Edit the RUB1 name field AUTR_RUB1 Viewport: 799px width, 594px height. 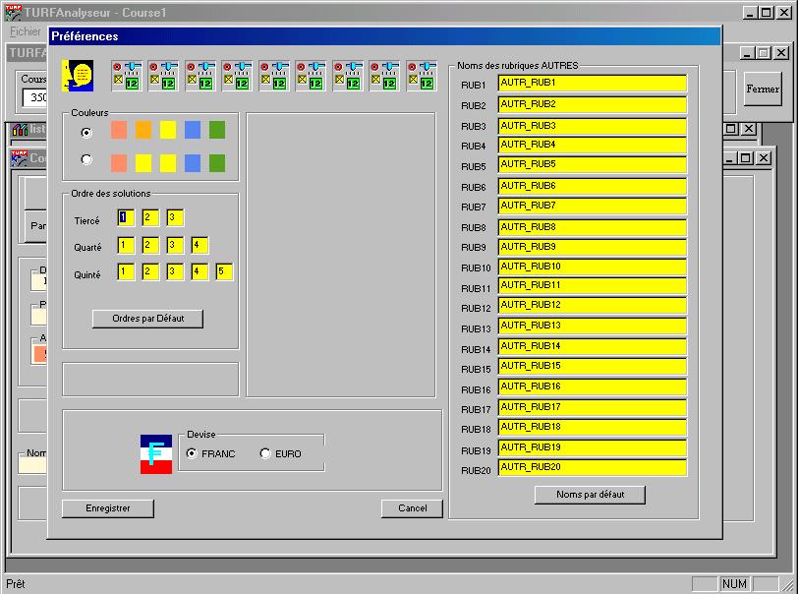coord(592,84)
